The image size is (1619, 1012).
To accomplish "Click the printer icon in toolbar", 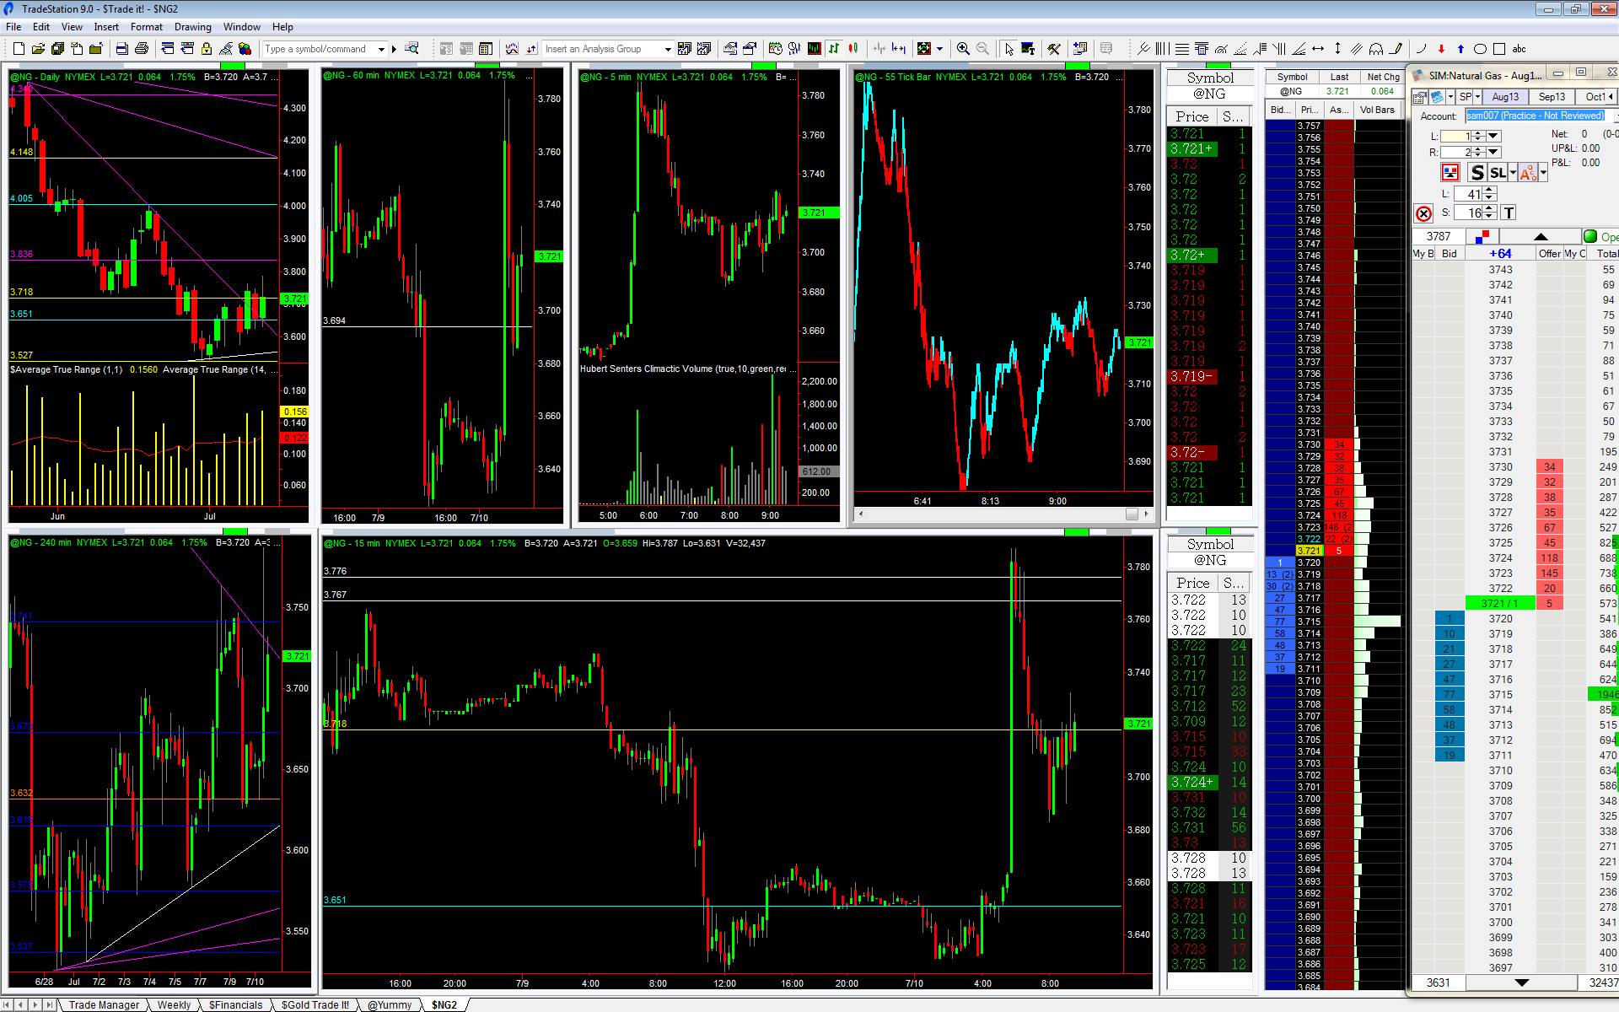I will point(142,49).
